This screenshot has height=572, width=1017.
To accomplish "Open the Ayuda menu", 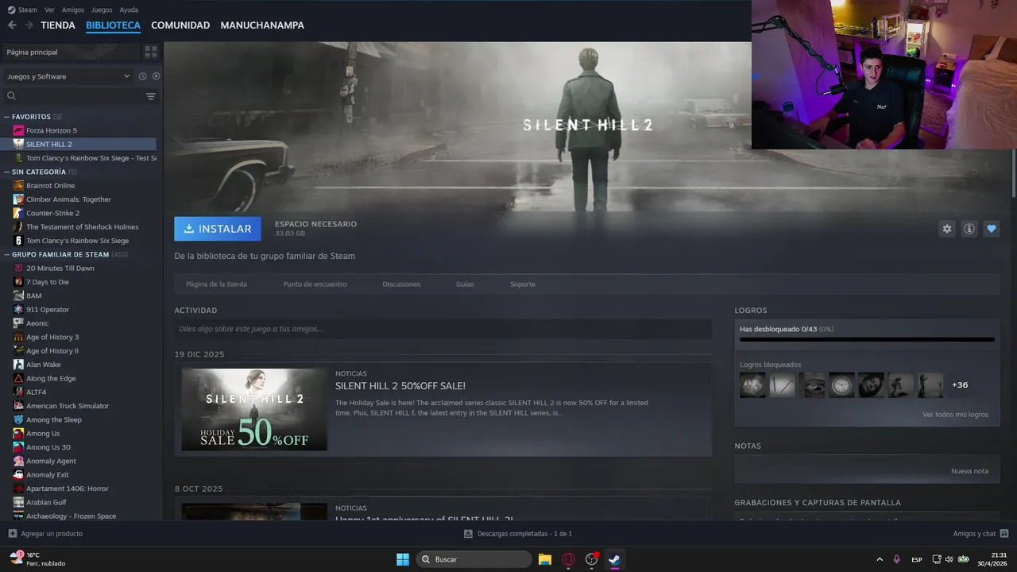I will (x=129, y=10).
